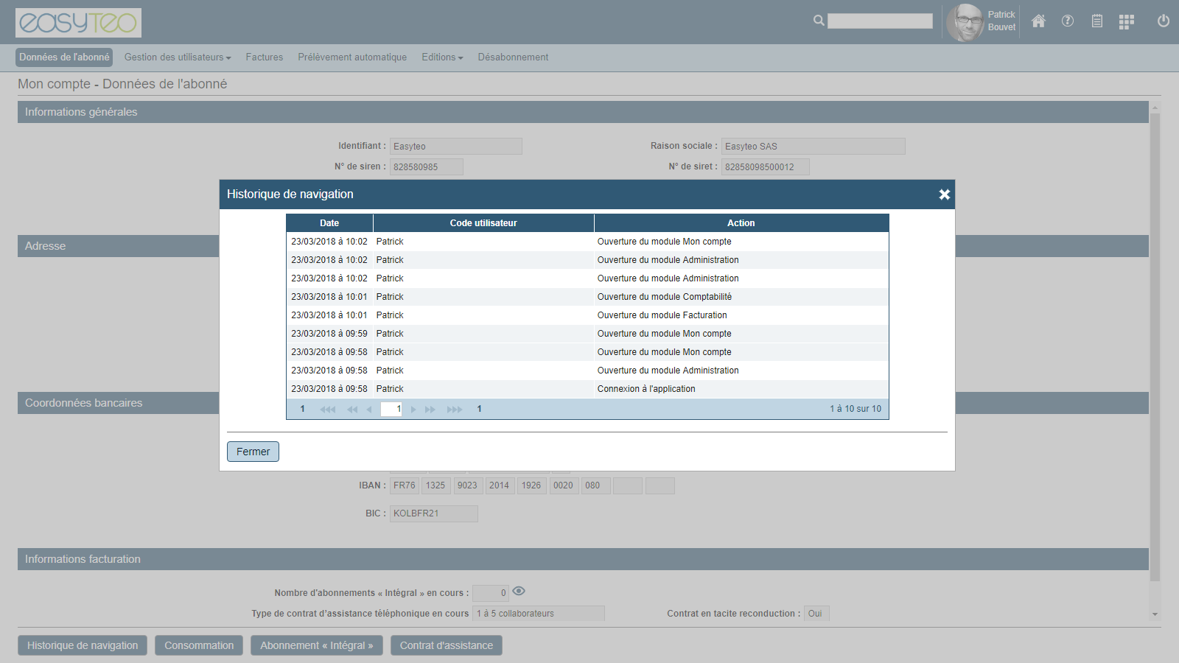Open the help question mark icon
The width and height of the screenshot is (1179, 663).
(x=1068, y=21)
